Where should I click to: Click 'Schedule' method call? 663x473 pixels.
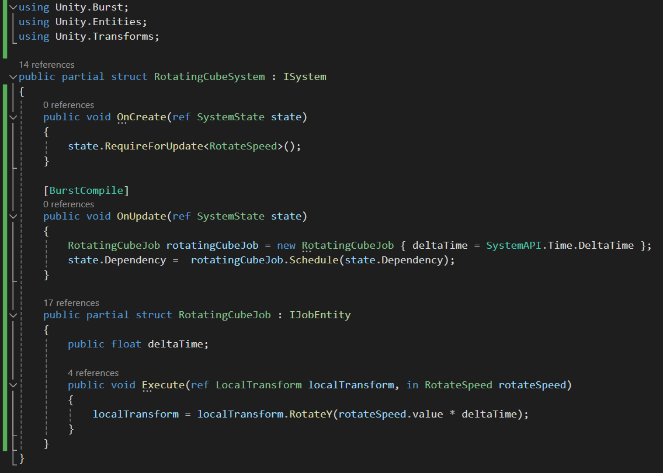click(314, 260)
